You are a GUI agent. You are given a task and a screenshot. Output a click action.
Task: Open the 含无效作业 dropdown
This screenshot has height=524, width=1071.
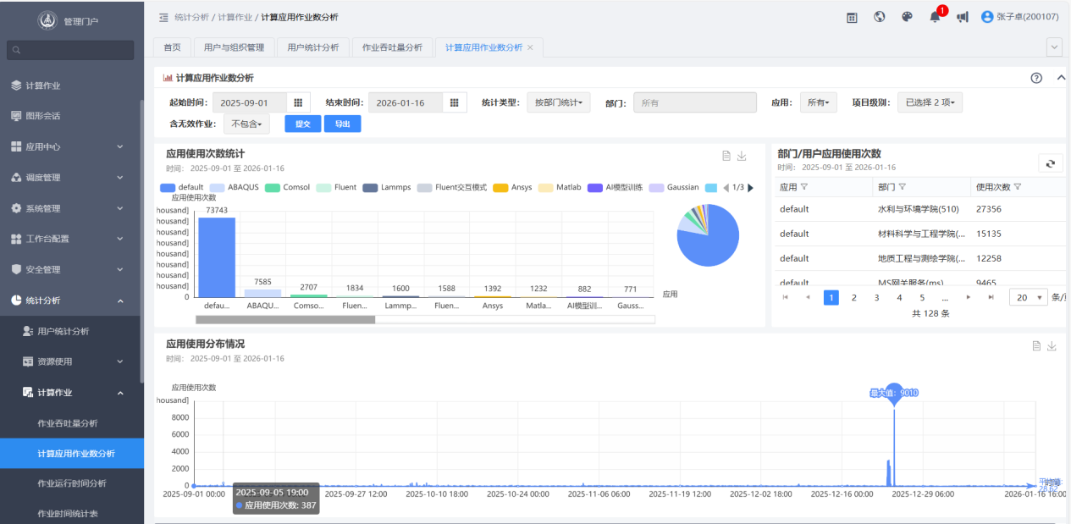[x=246, y=124]
